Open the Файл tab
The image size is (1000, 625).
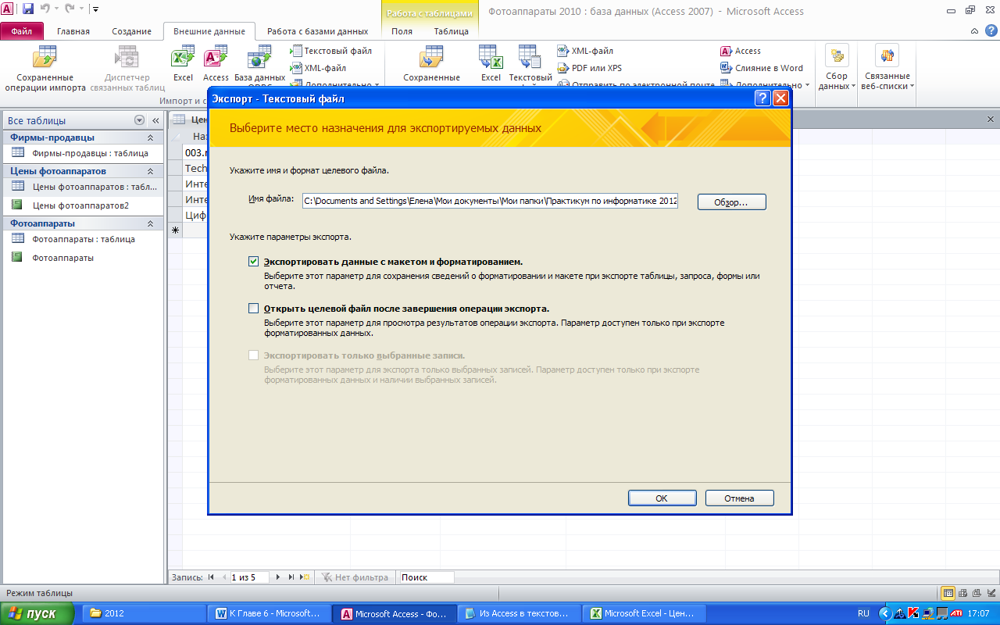21,31
